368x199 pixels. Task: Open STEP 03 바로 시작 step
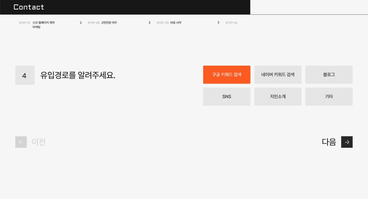pyautogui.click(x=169, y=23)
